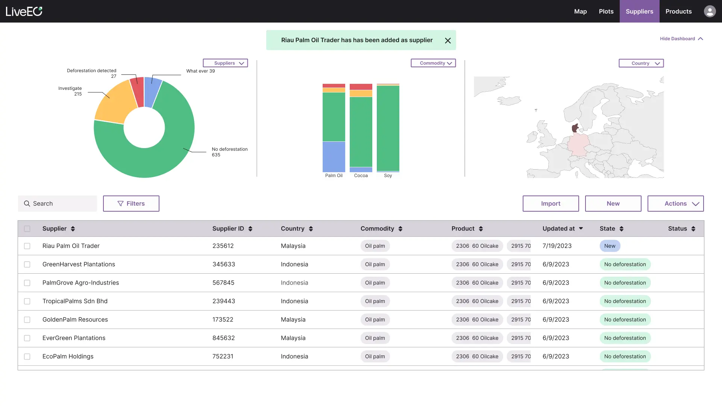Open the Suppliers chart dropdown
The height and width of the screenshot is (406, 722).
225,63
